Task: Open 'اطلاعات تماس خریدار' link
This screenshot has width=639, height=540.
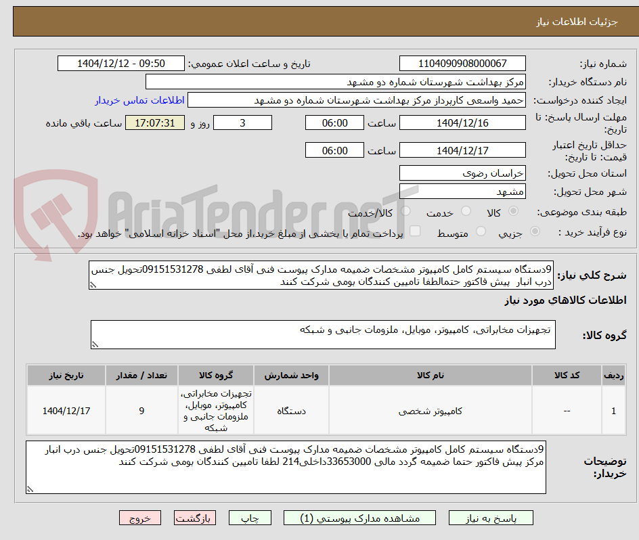Action: [x=139, y=100]
